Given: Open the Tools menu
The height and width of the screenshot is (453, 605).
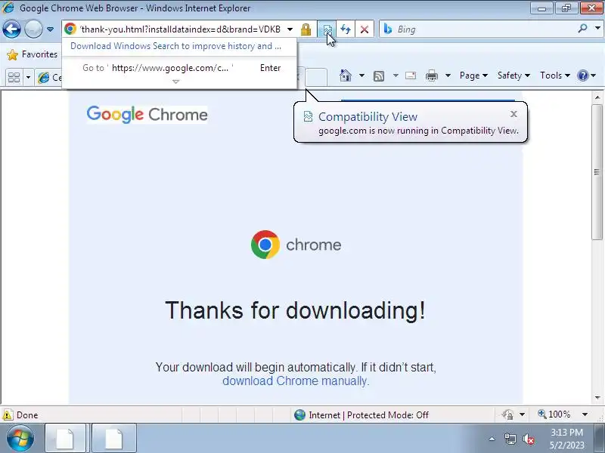Looking at the screenshot, I should (555, 75).
